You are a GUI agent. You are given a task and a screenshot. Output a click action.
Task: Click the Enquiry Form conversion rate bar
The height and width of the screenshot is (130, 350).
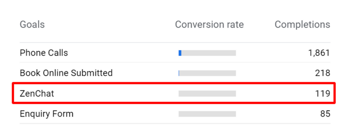(x=207, y=114)
